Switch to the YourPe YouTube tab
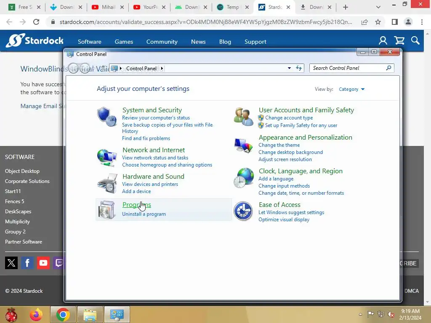The width and height of the screenshot is (431, 323). click(149, 7)
